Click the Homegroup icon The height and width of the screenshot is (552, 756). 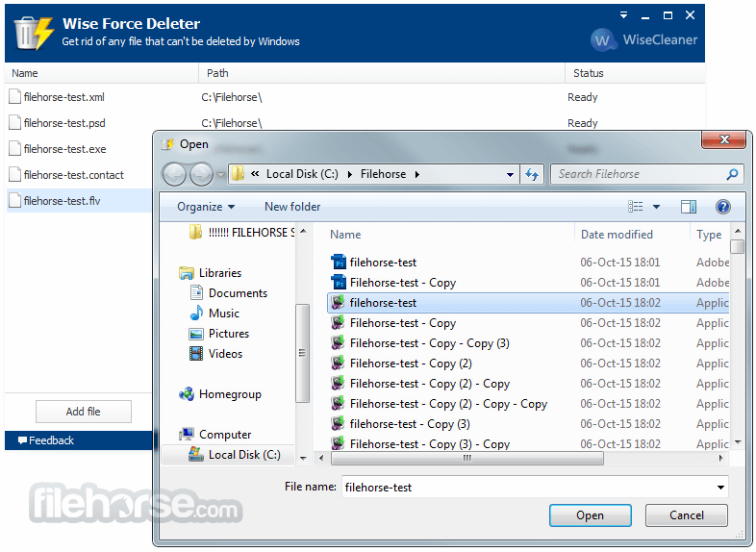[187, 394]
